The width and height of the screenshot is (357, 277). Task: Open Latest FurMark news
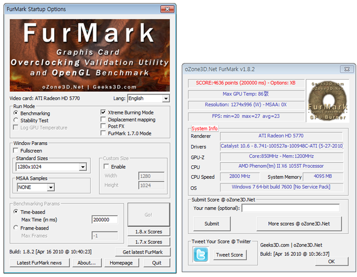click(39, 263)
